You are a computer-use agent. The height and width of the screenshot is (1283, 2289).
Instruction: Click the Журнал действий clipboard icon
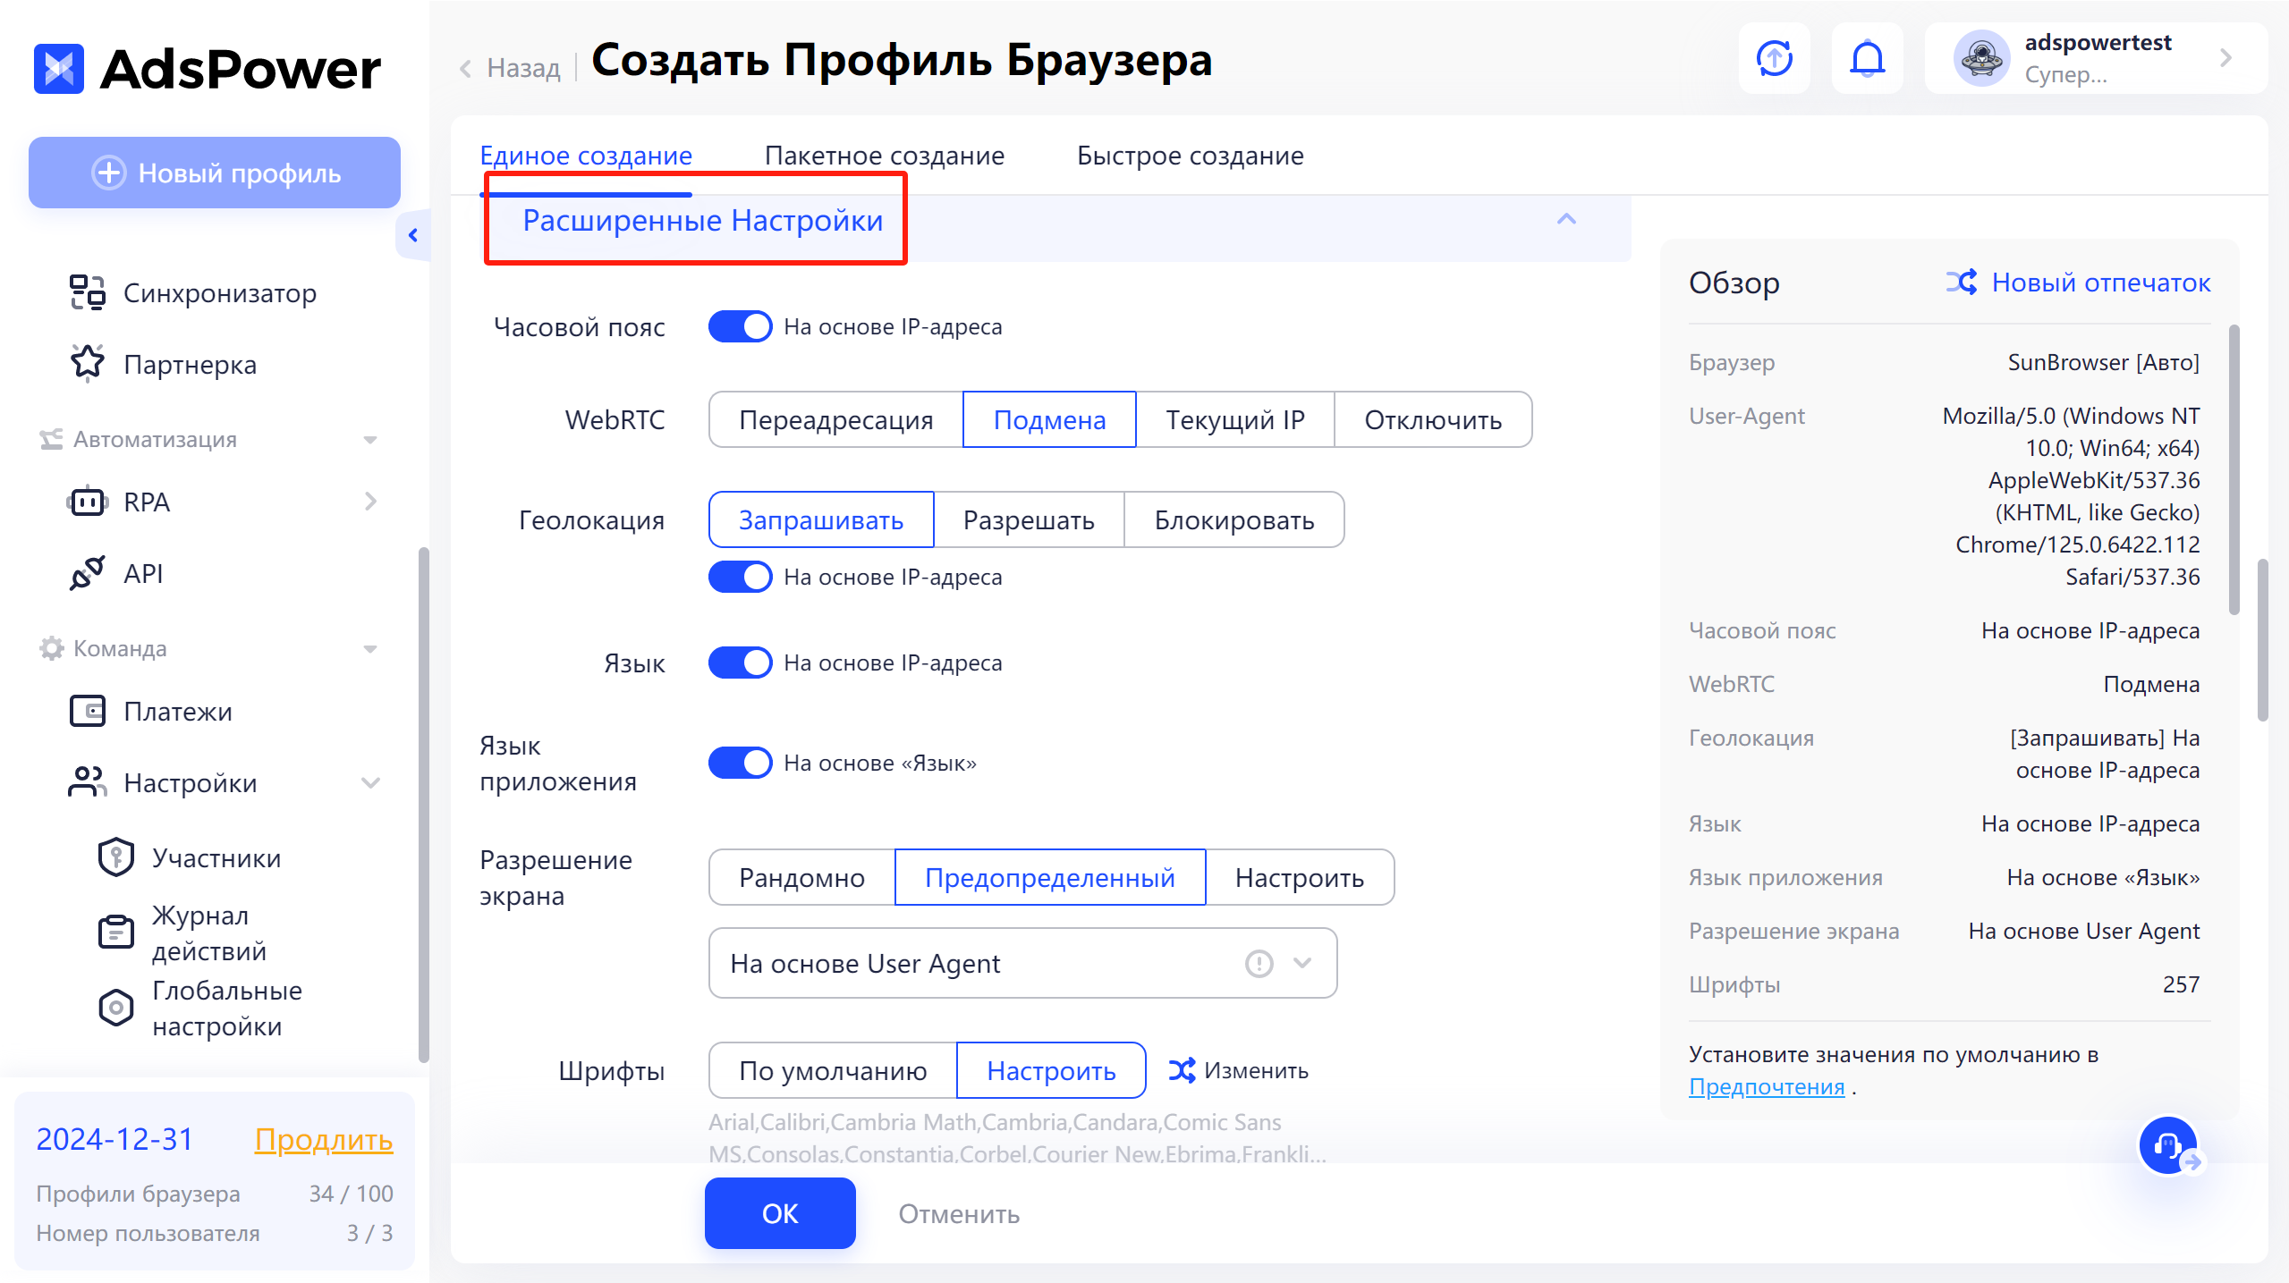[116, 933]
